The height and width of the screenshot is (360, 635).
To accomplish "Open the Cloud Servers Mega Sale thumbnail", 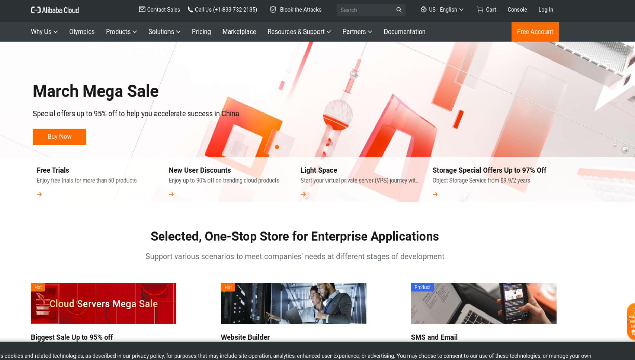I will 104,304.
